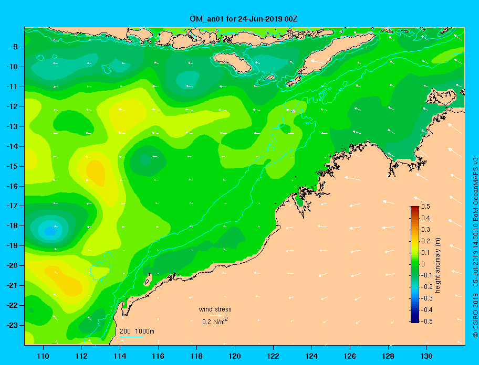Screen dimensions: 479x365
Task: Click the -0.3 value on the colorbar
Action: coord(427,298)
